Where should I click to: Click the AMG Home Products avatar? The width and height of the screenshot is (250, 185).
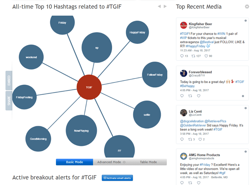coord(183,156)
